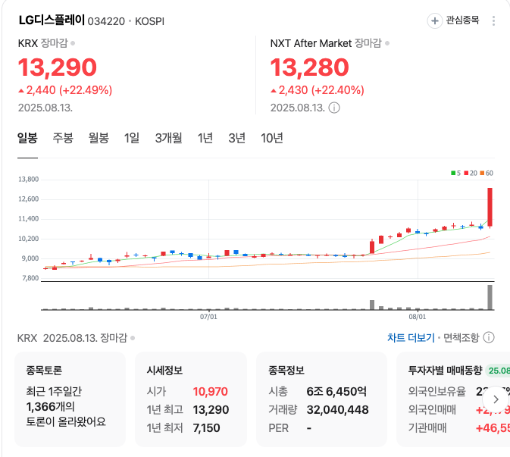
Task: Click the green 5-day moving average legend
Action: [455, 173]
